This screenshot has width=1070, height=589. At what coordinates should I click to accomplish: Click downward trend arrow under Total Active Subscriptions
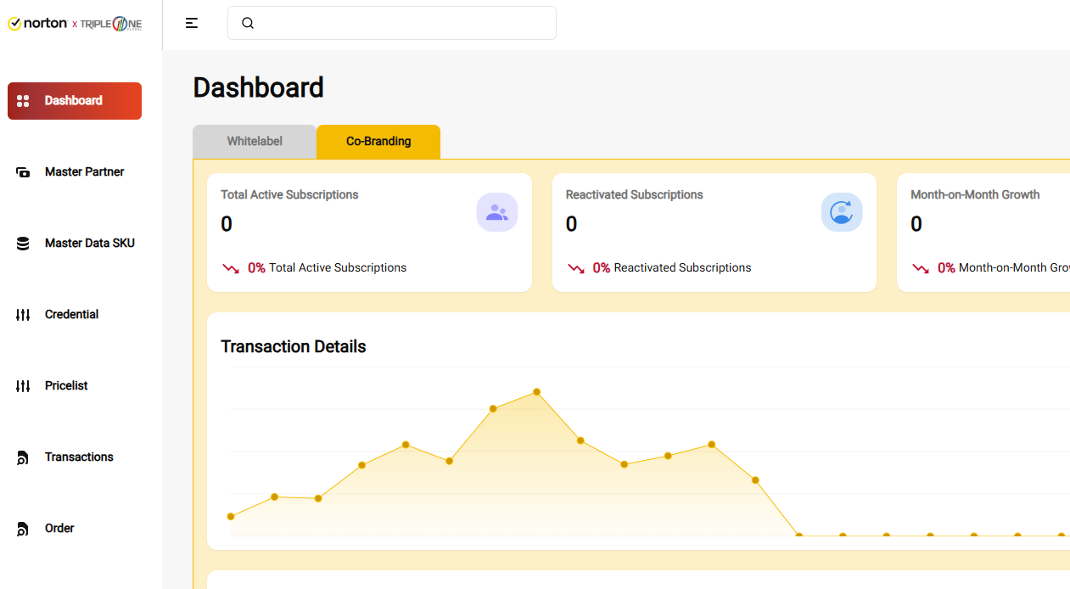(231, 268)
